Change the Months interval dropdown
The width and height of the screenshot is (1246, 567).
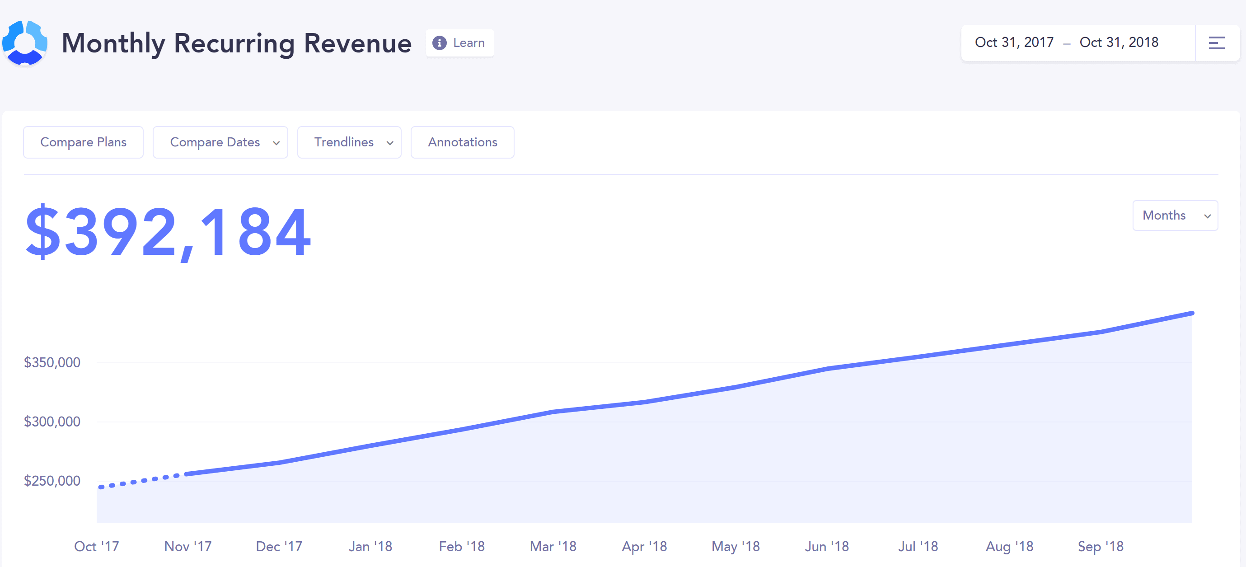pos(1175,216)
